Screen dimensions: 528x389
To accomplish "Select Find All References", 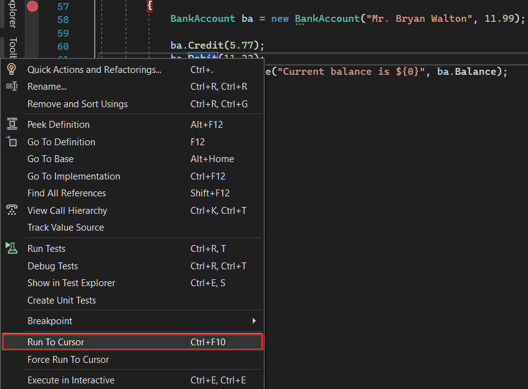I will click(x=67, y=193).
